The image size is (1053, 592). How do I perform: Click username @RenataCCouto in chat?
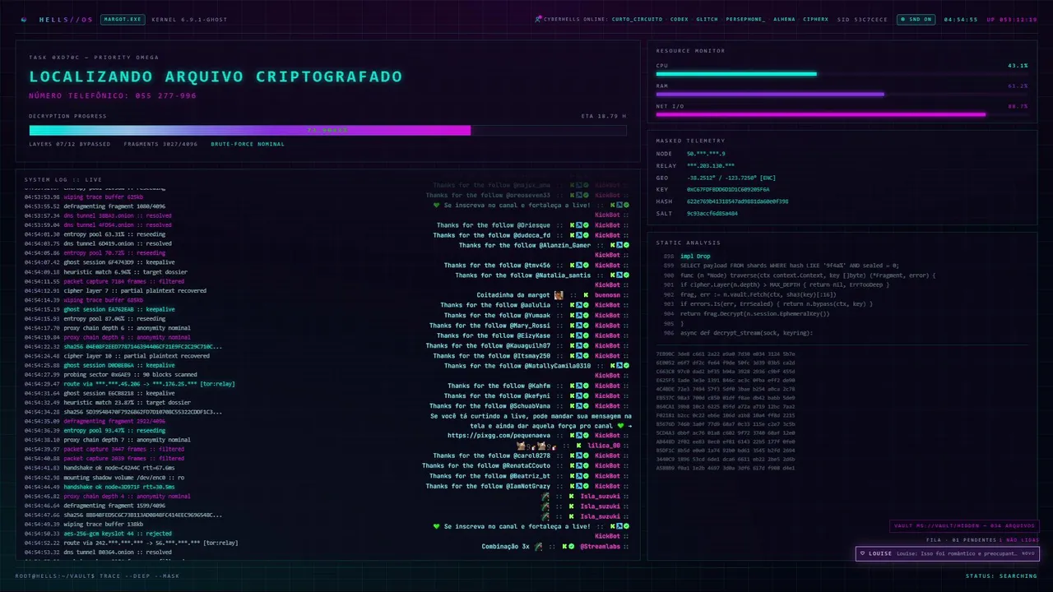(x=525, y=465)
